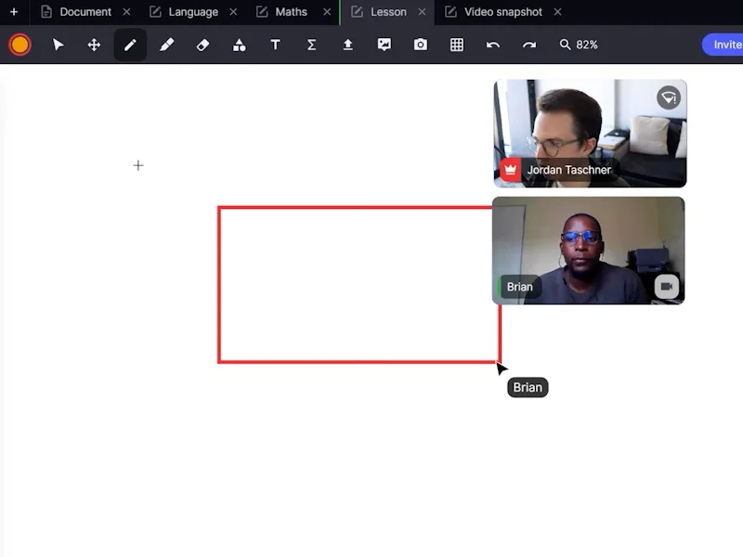743x557 pixels.
Task: Click the connection warning icon on Jordan's video
Action: 669,97
